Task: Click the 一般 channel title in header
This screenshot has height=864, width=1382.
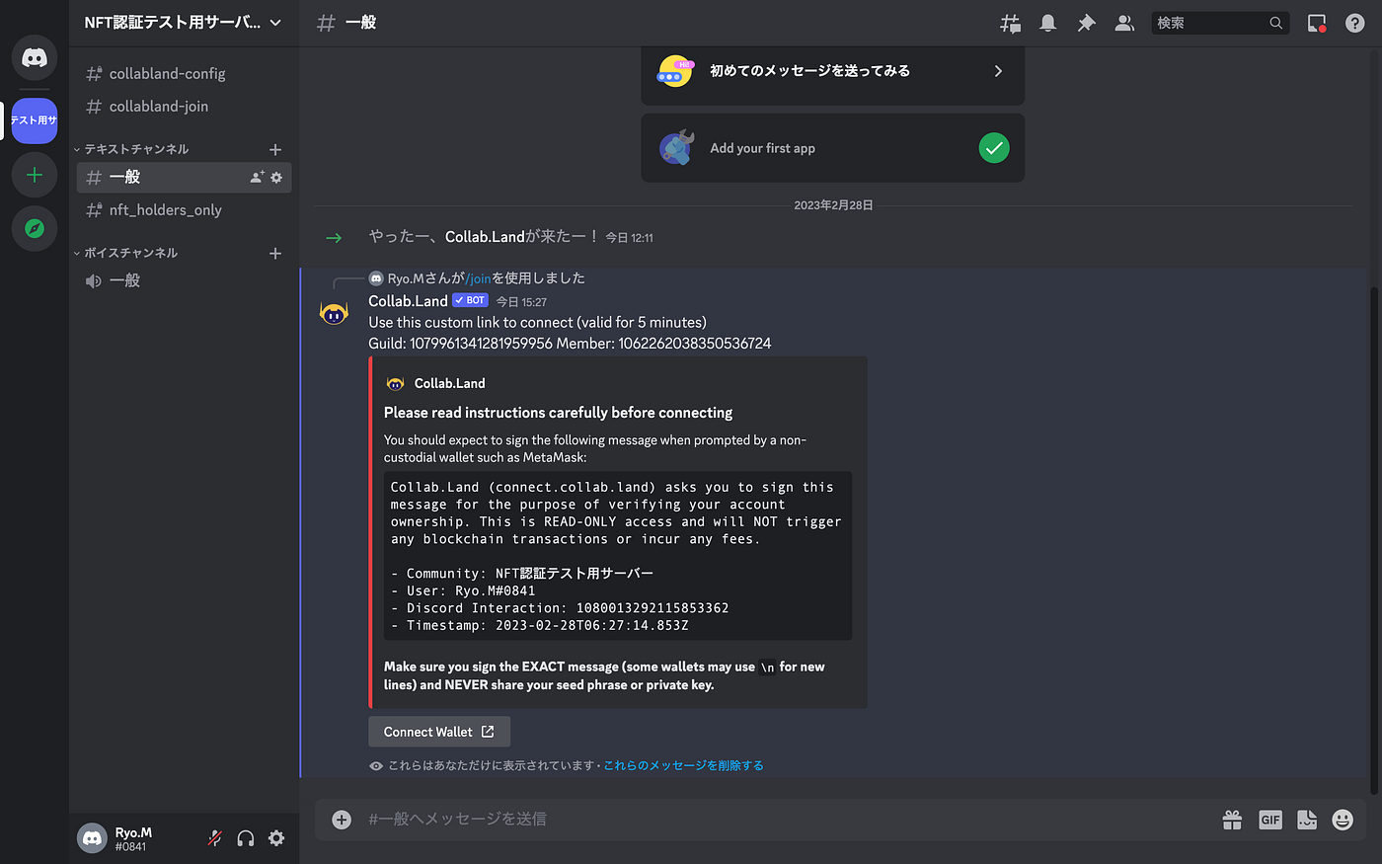Action: (x=361, y=23)
